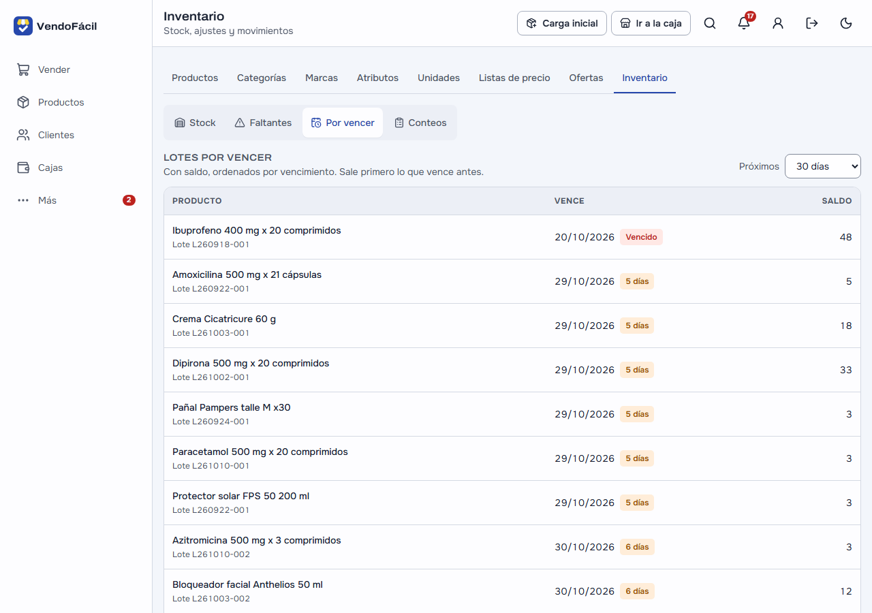872x613 pixels.
Task: Click the SALDO column header
Action: point(837,201)
